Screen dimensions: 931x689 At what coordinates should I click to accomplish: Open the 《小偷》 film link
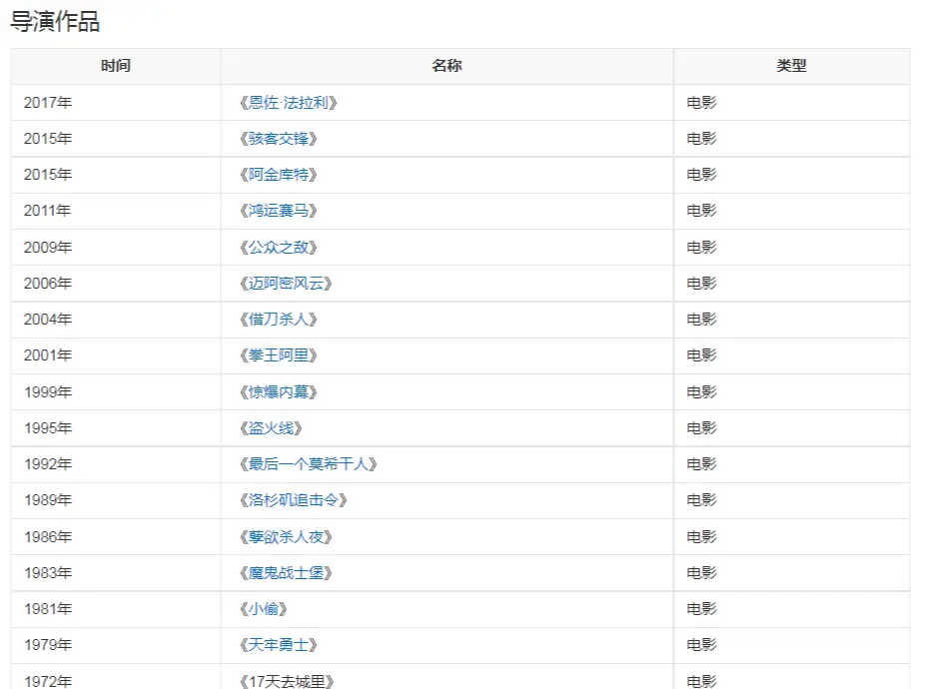click(x=264, y=609)
